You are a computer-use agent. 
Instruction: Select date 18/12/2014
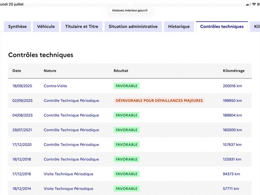pyautogui.click(x=21, y=189)
